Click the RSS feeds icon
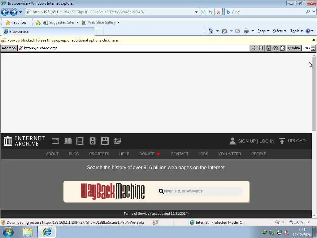Viewport: 317px width, 238px height. 224,31
